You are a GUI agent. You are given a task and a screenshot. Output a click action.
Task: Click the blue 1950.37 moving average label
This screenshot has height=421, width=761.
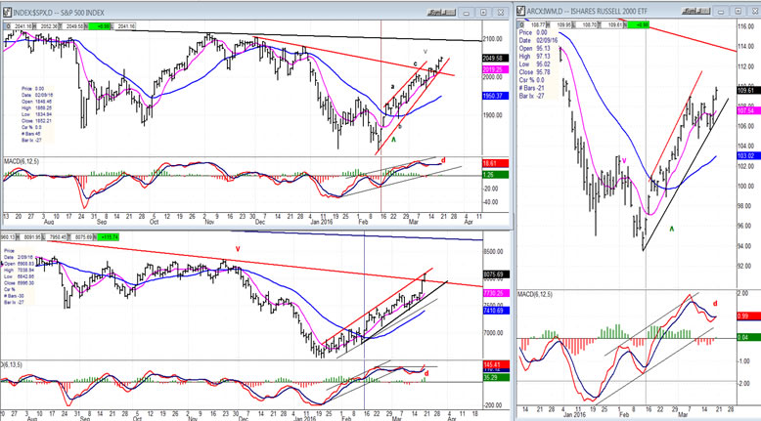pos(494,97)
